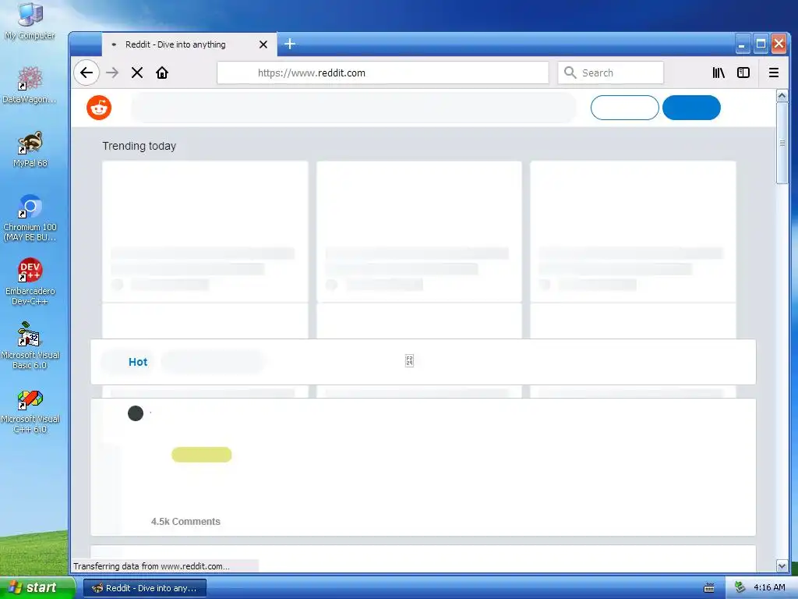Screen dimensions: 798x599
Task: Click the vertical scrollbar thumb
Action: [x=782, y=143]
